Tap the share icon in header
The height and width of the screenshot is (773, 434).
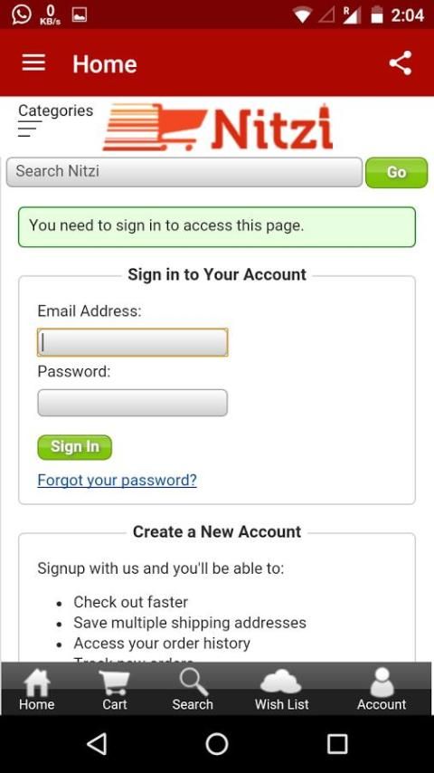point(400,63)
